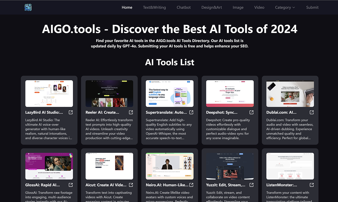This screenshot has width=338, height=202.
Task: Open the ListenMonster external link icon
Action: pos(311,185)
